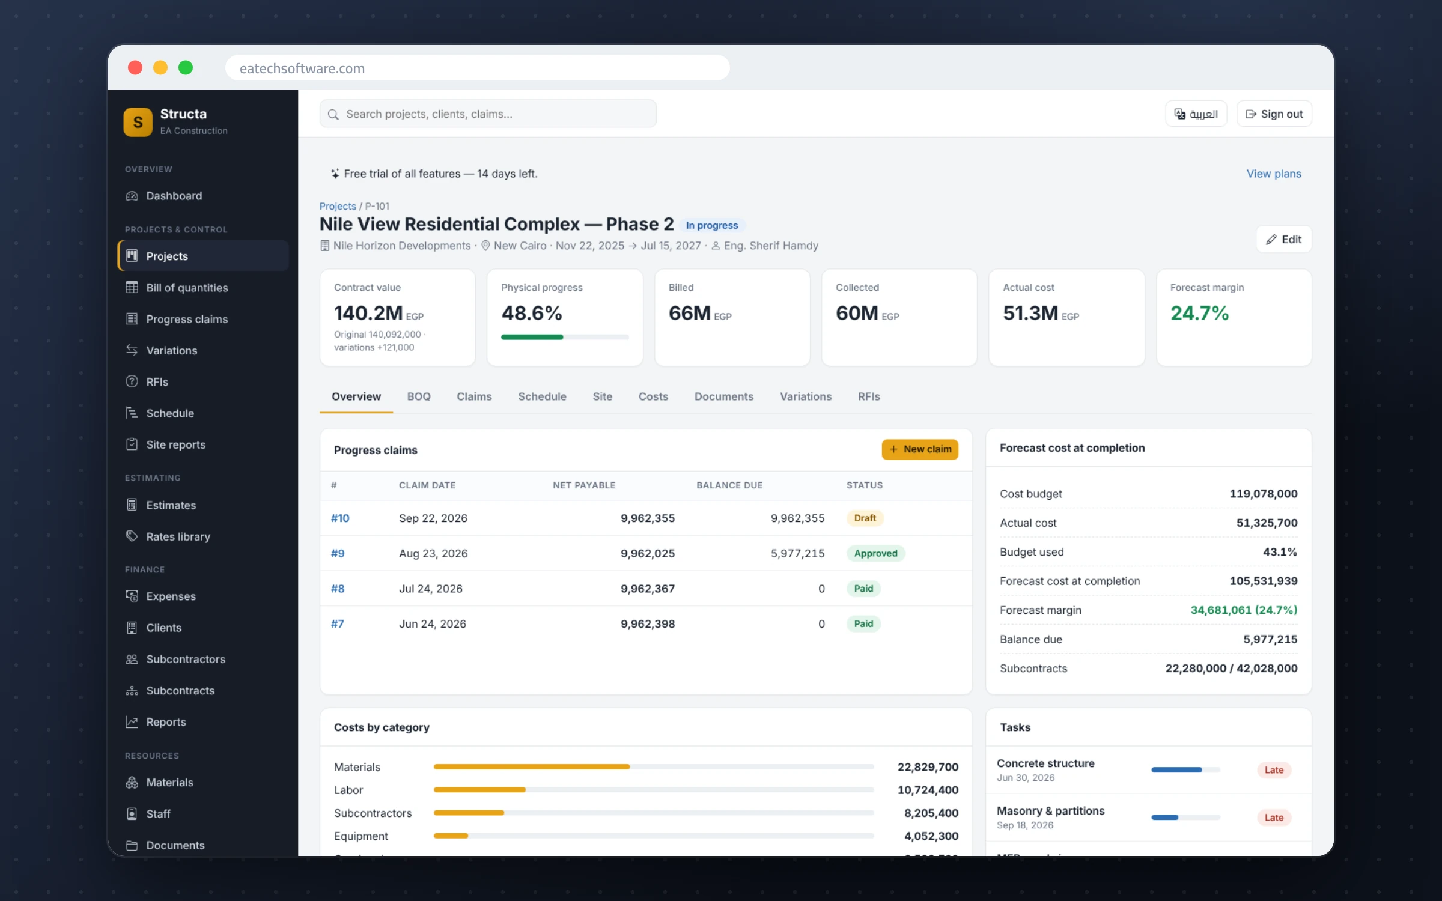Click the browser address bar
The height and width of the screenshot is (901, 1442).
[478, 68]
